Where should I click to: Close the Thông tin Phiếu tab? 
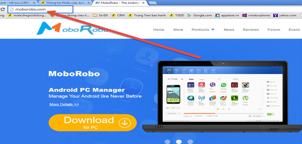tap(89, 3)
